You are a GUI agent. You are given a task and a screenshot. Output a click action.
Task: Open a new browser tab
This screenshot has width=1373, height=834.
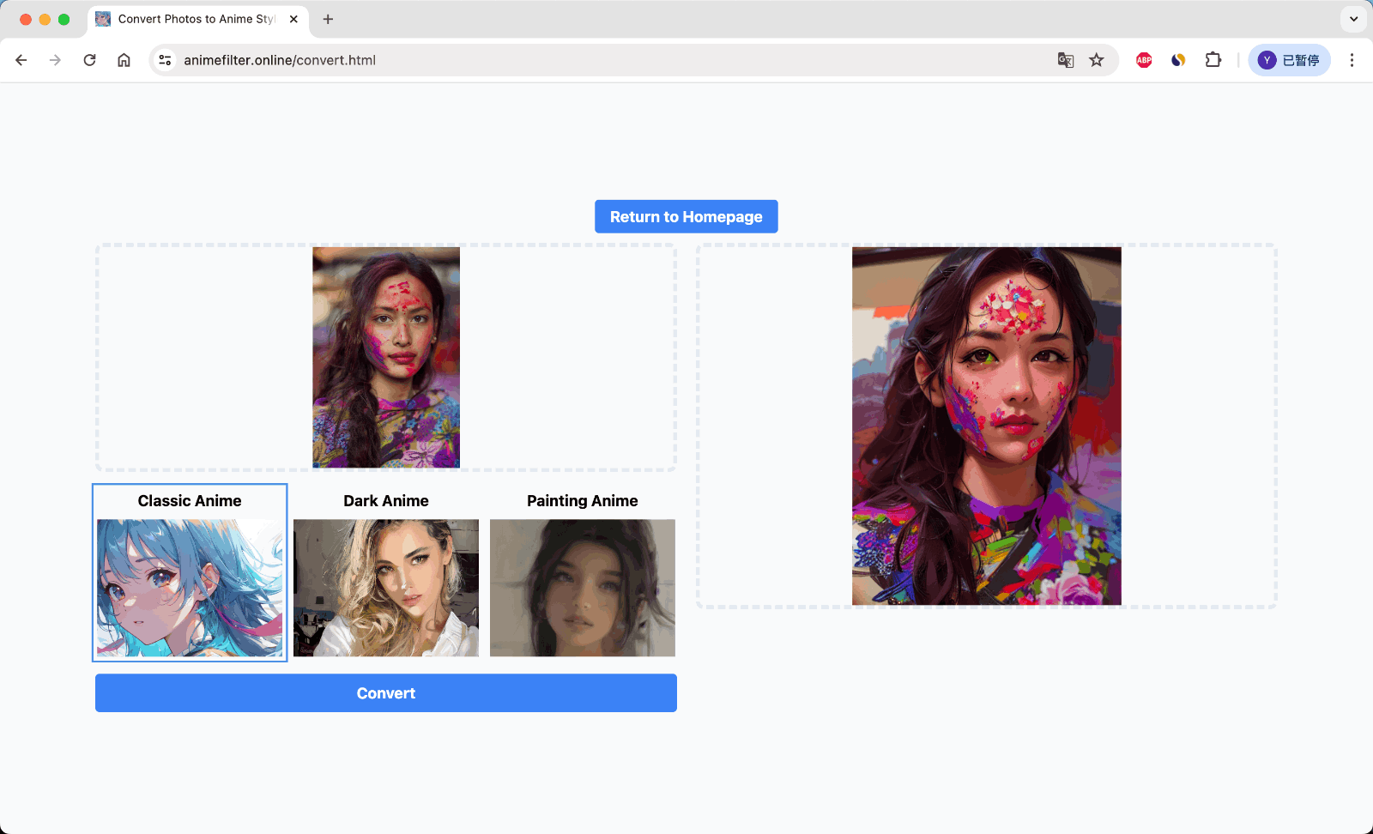(328, 19)
